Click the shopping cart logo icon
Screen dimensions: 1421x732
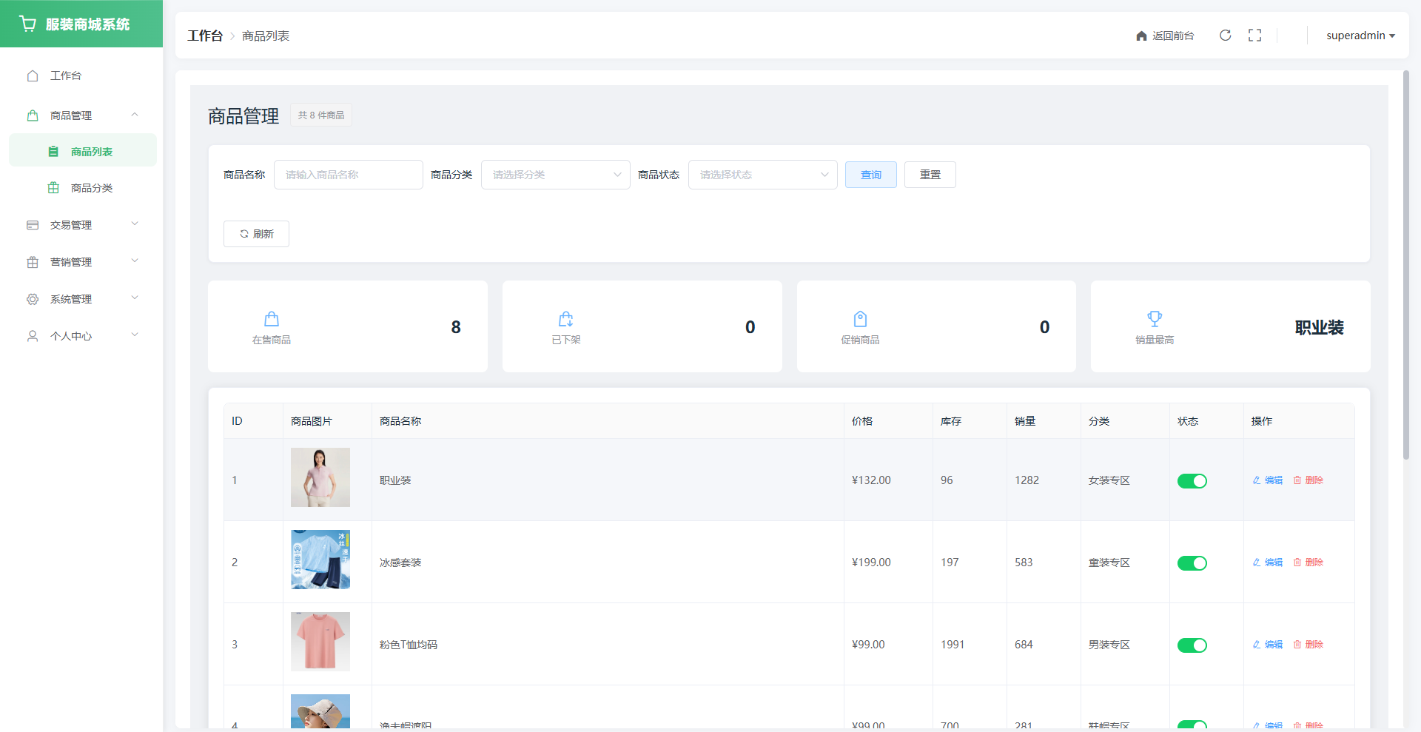28,24
